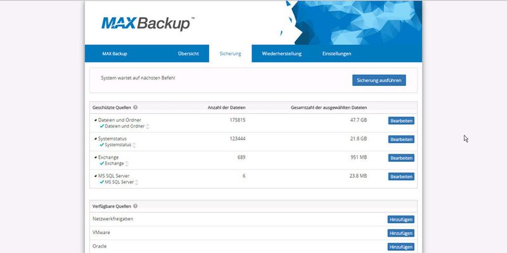Click status text System wartet auf nächsten Befehl
Image resolution: width=507 pixels, height=253 pixels.
coord(138,78)
